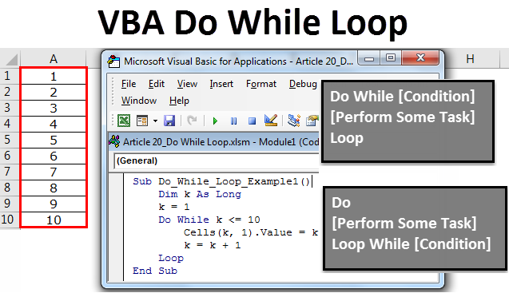509x297 pixels.
Task: Run the macro with the green play icon
Action: (215, 121)
